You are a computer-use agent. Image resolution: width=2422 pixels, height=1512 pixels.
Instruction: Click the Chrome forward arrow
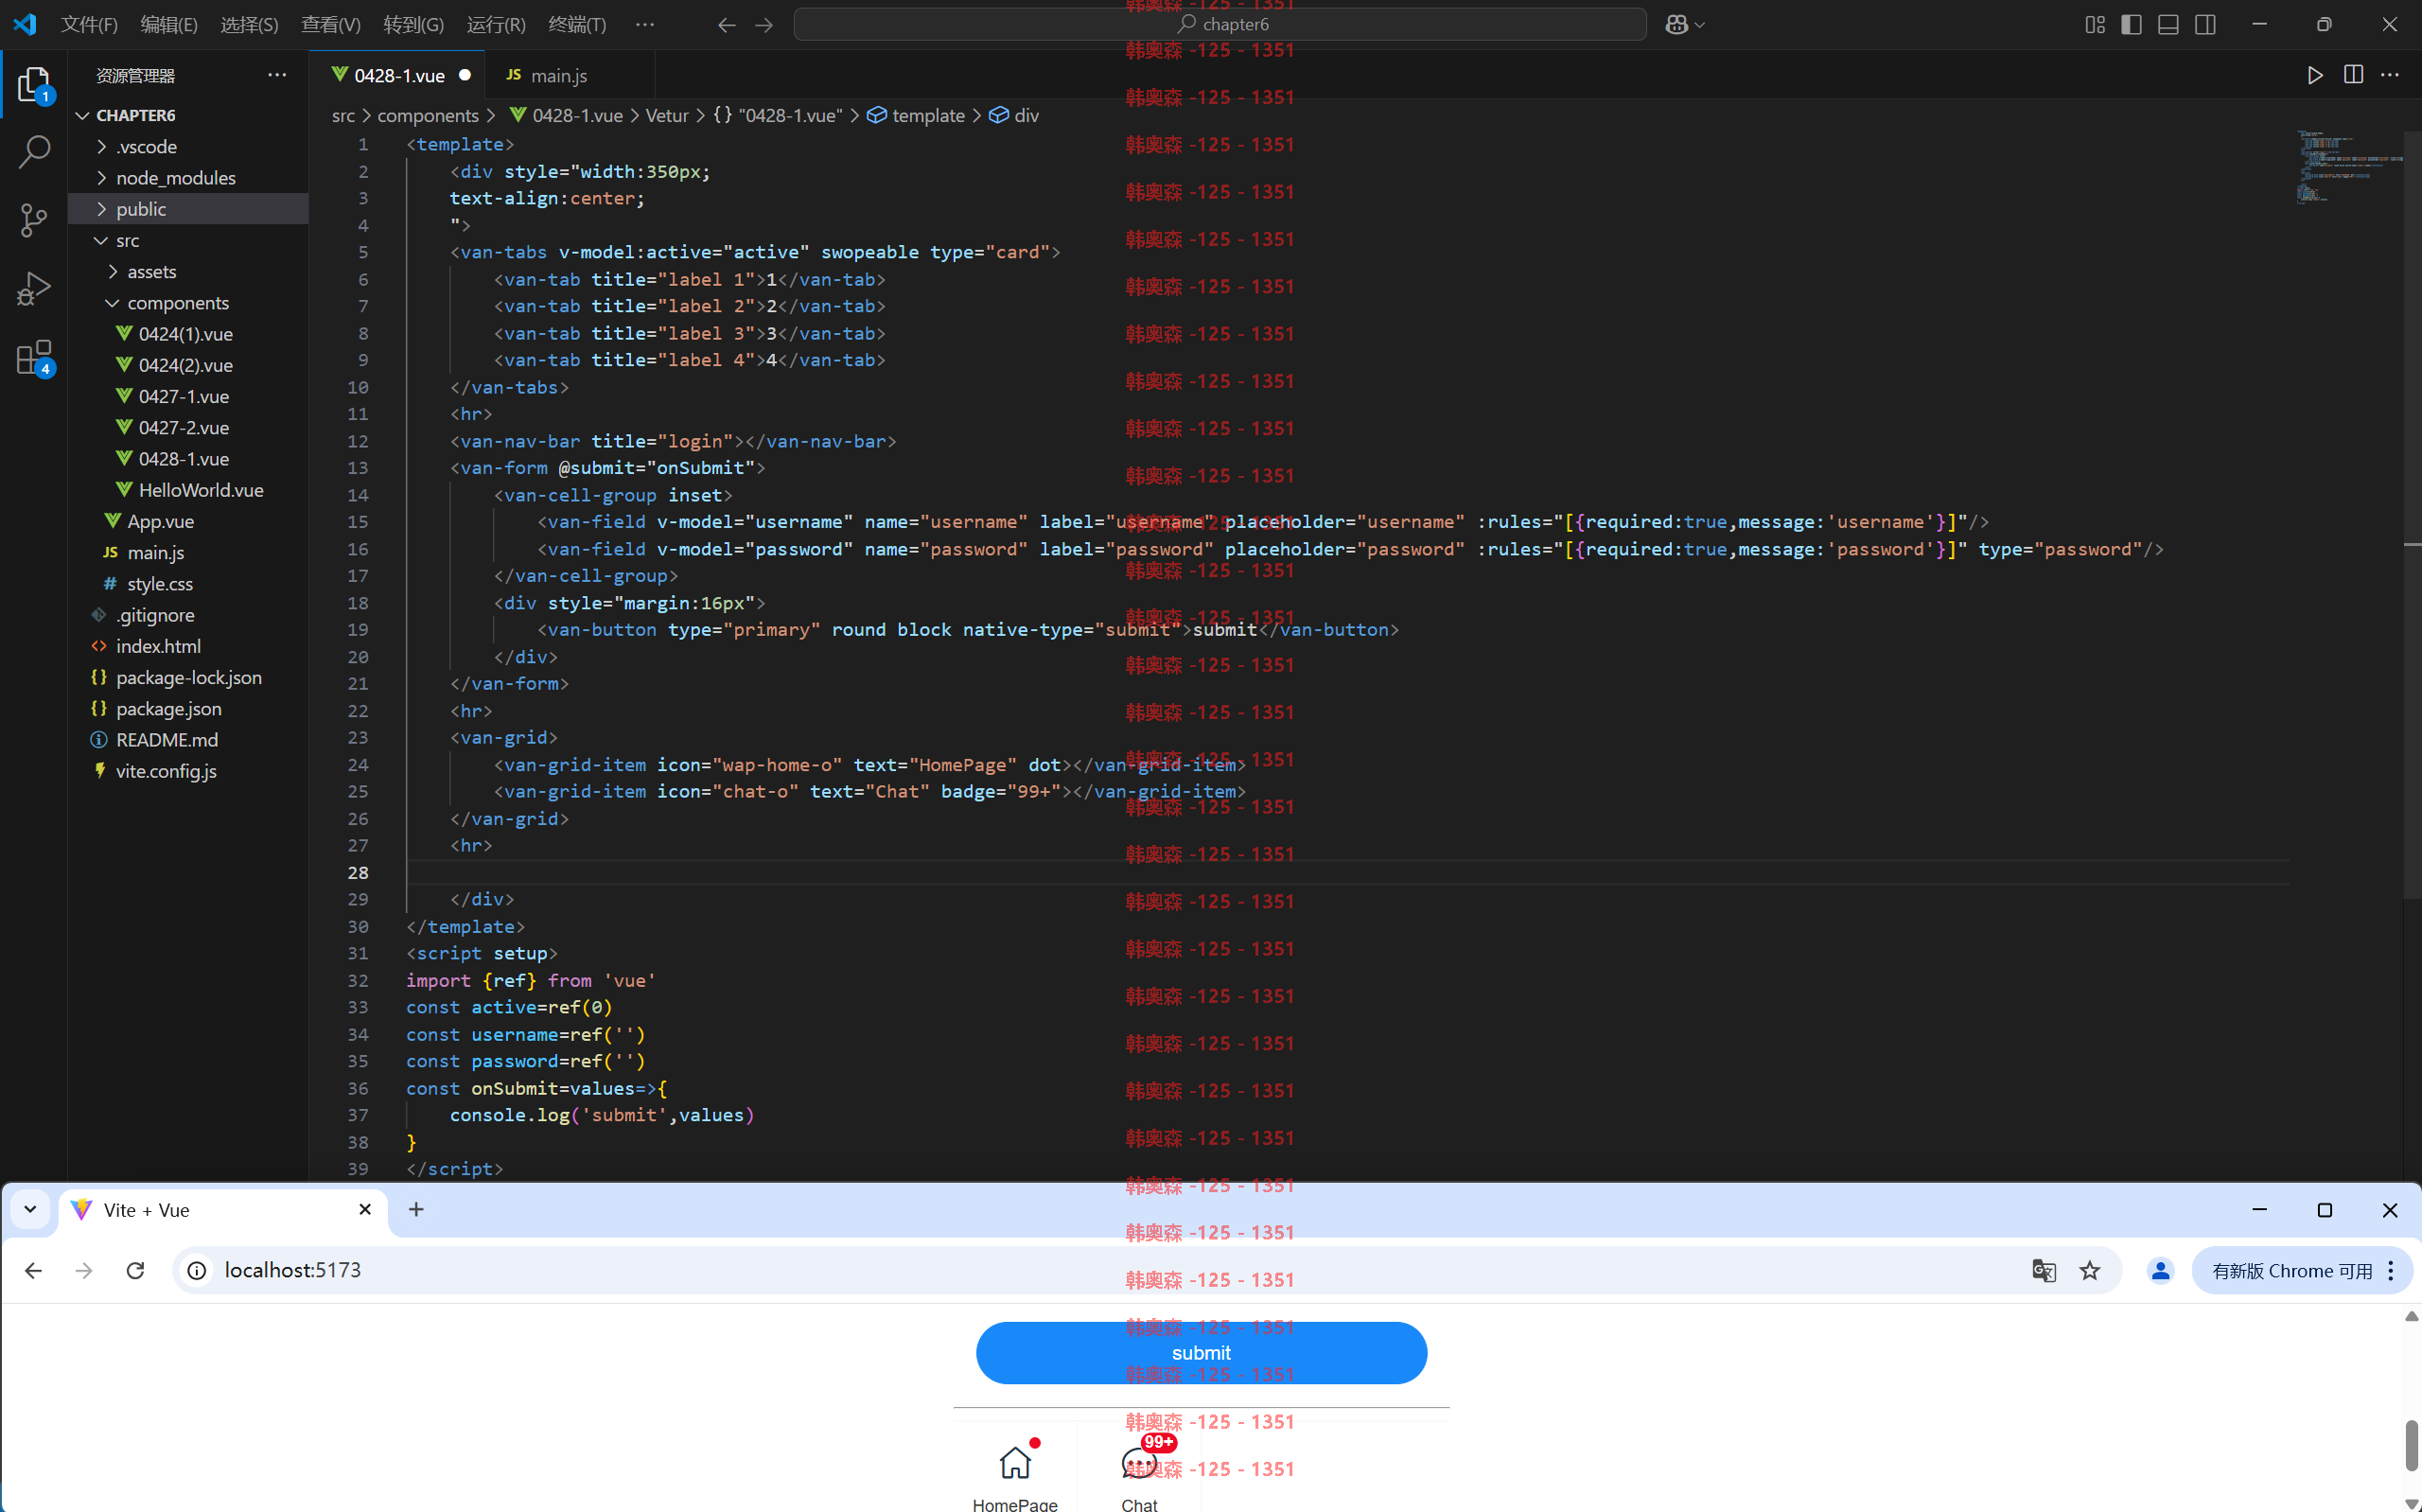(84, 1271)
